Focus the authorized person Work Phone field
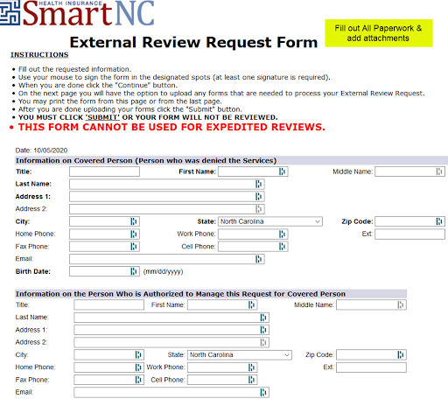448x399 pixels. point(222,367)
